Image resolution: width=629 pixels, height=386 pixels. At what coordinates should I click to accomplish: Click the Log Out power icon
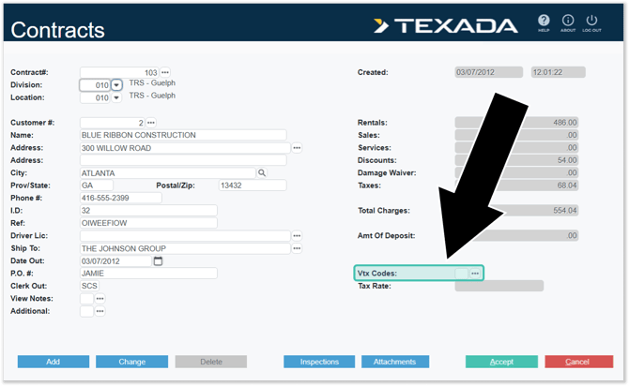[x=591, y=21]
